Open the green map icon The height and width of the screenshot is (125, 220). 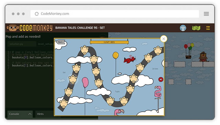196,28
